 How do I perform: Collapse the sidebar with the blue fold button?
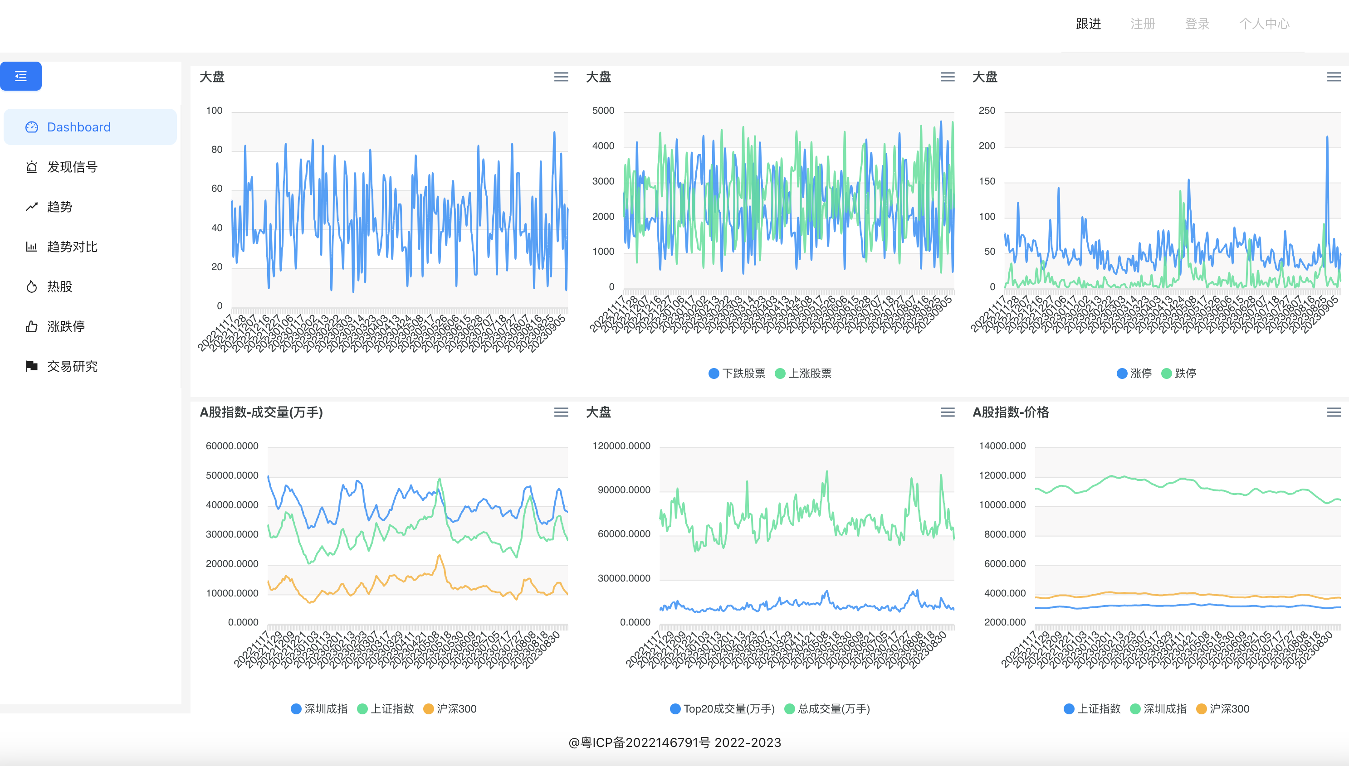(20, 76)
